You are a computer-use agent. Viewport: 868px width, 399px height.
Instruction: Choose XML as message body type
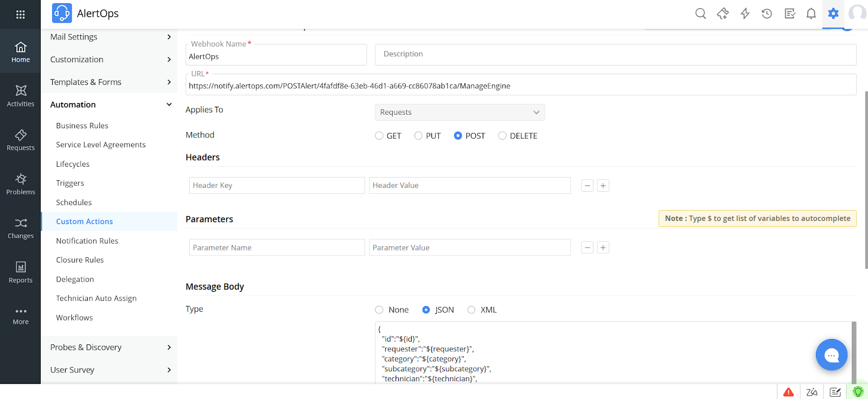(471, 310)
